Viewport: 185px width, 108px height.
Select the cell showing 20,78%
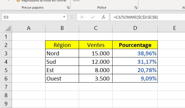click(x=135, y=70)
